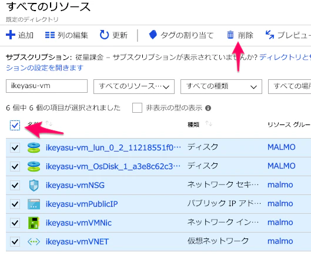Uncheck the ikeyasu-vmVNET row checkbox

coord(15,242)
